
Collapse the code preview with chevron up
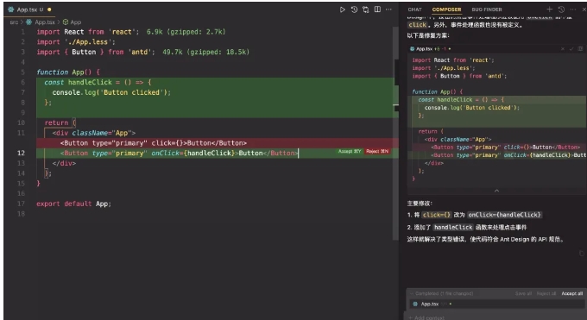(496, 191)
